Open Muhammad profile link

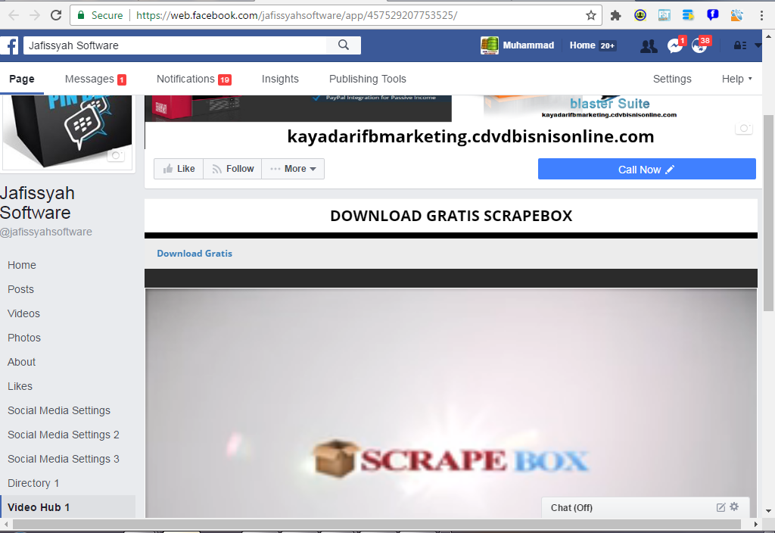click(x=528, y=45)
